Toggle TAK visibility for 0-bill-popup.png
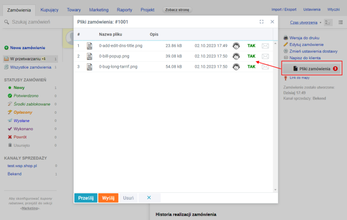 click(251, 56)
